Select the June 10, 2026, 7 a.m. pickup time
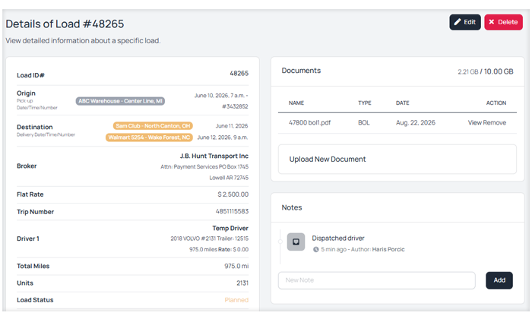 click(221, 96)
